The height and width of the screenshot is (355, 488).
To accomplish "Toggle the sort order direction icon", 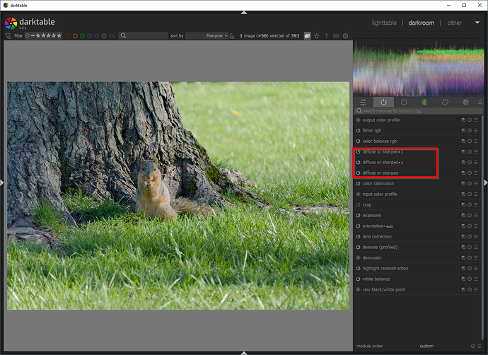I will point(232,36).
